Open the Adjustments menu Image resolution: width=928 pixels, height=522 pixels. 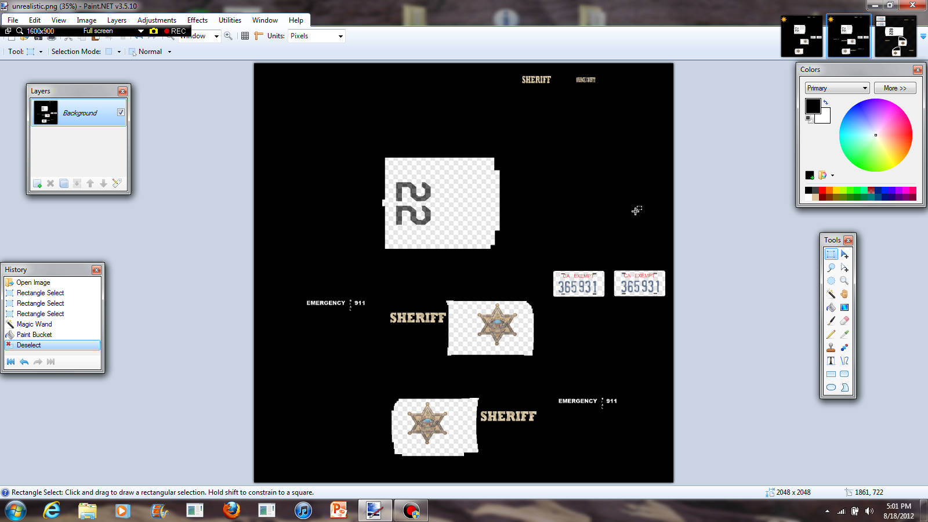click(x=157, y=20)
